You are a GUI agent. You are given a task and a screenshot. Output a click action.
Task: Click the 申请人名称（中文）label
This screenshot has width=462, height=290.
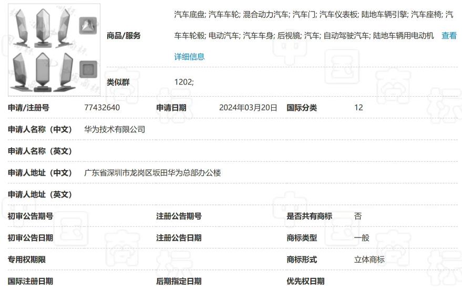click(40, 129)
